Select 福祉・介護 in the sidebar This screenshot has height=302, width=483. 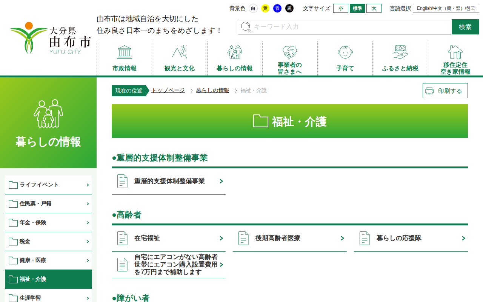48,279
